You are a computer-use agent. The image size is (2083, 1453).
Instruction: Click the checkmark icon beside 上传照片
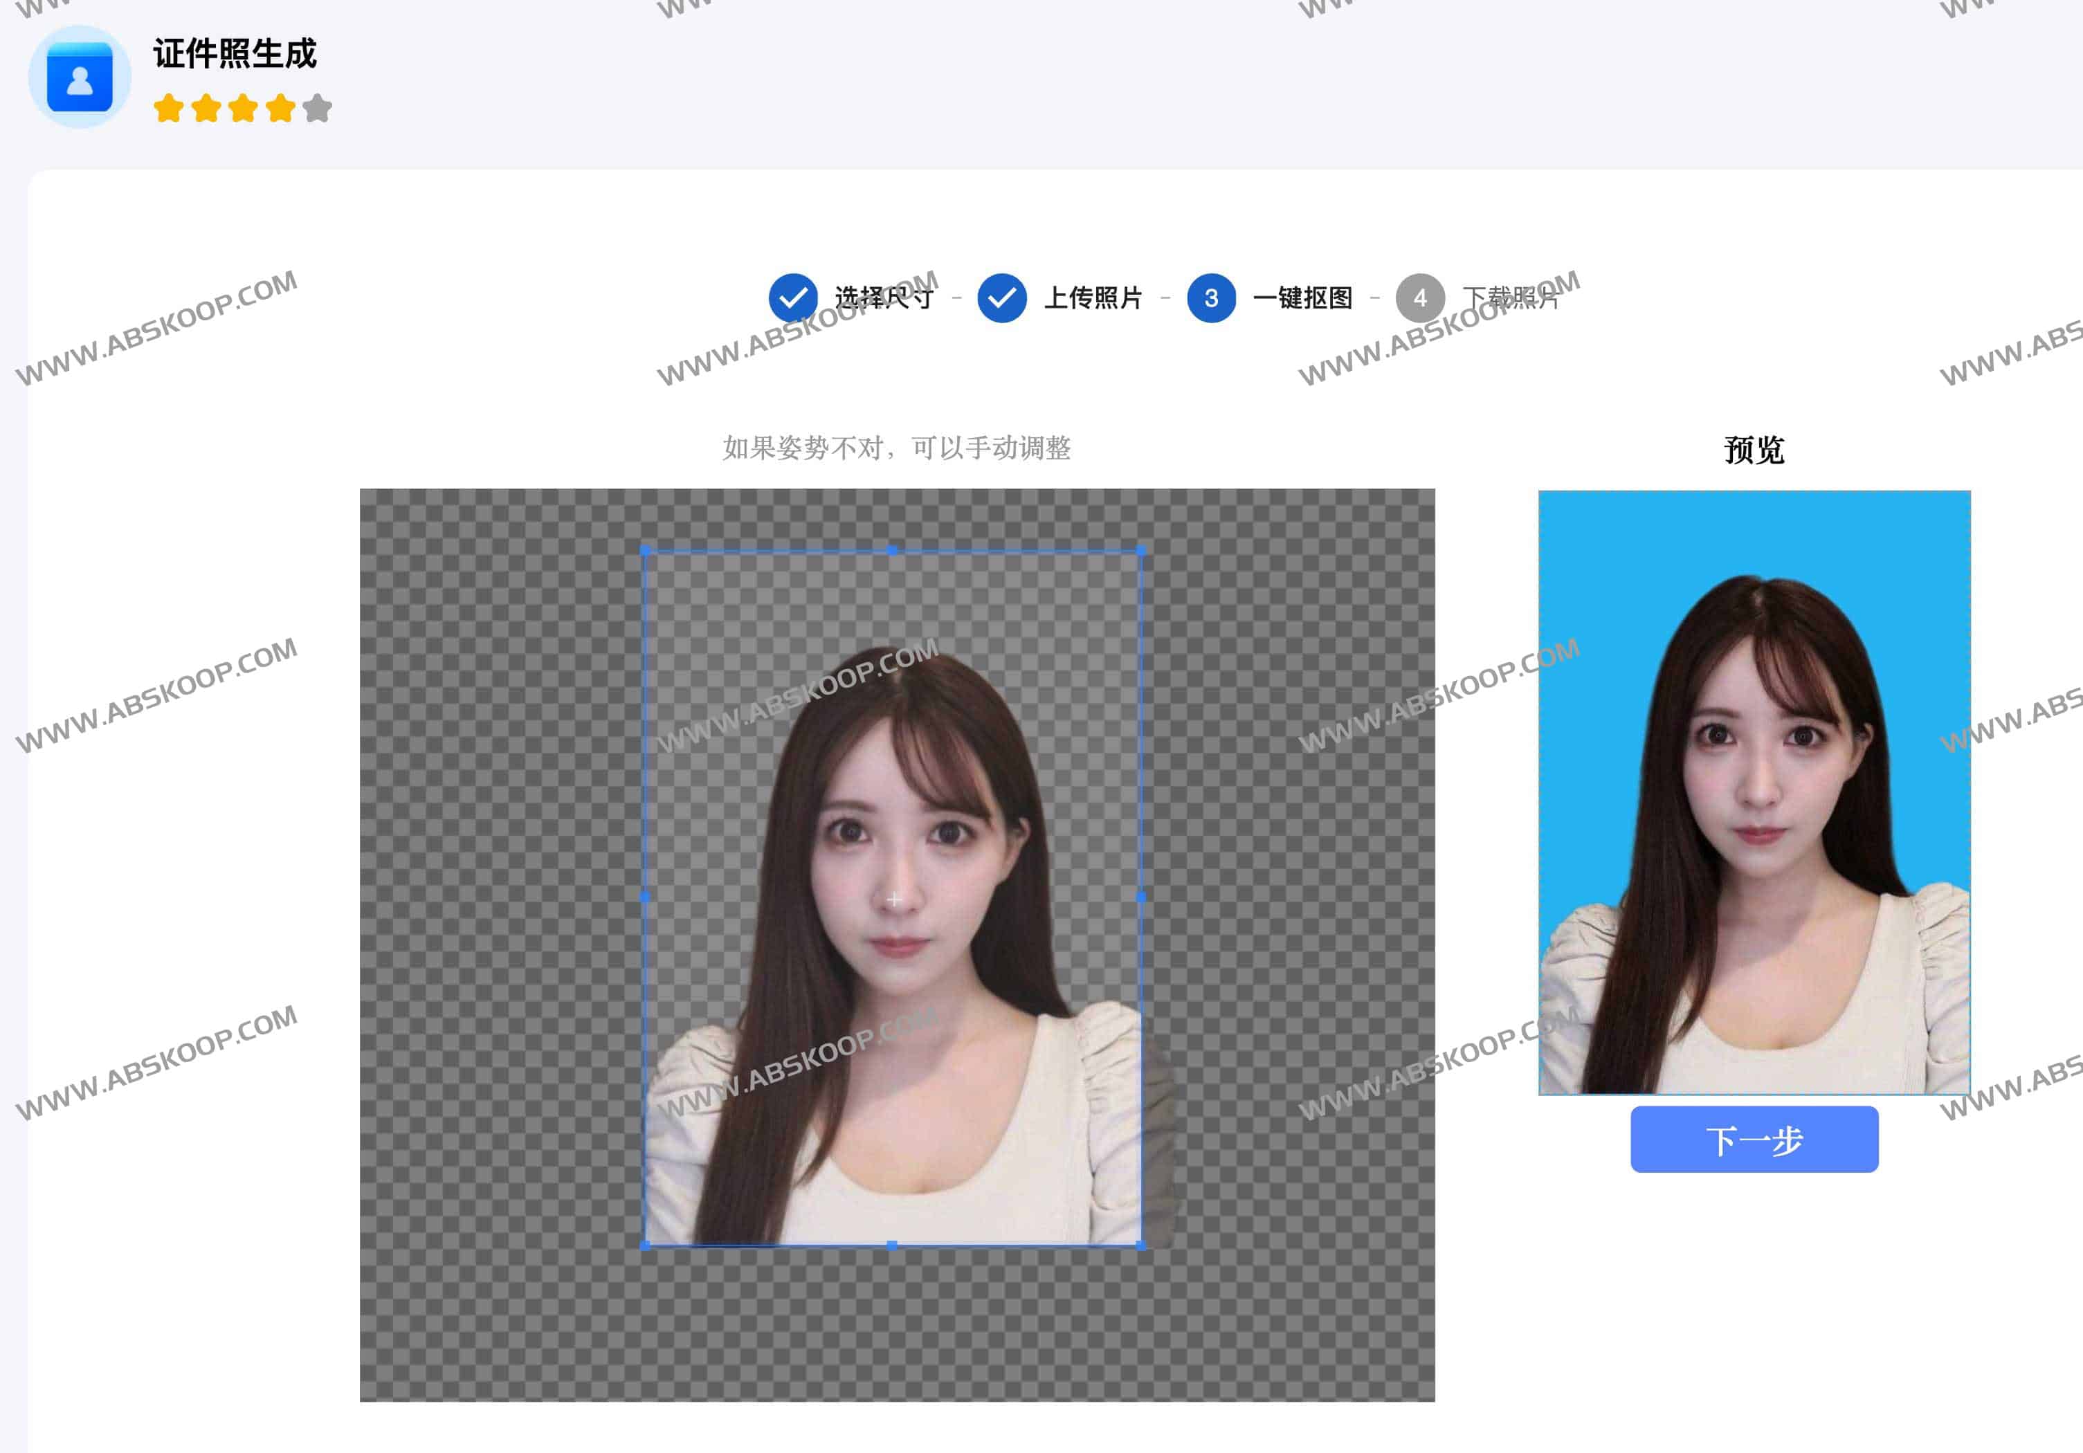coord(1001,298)
